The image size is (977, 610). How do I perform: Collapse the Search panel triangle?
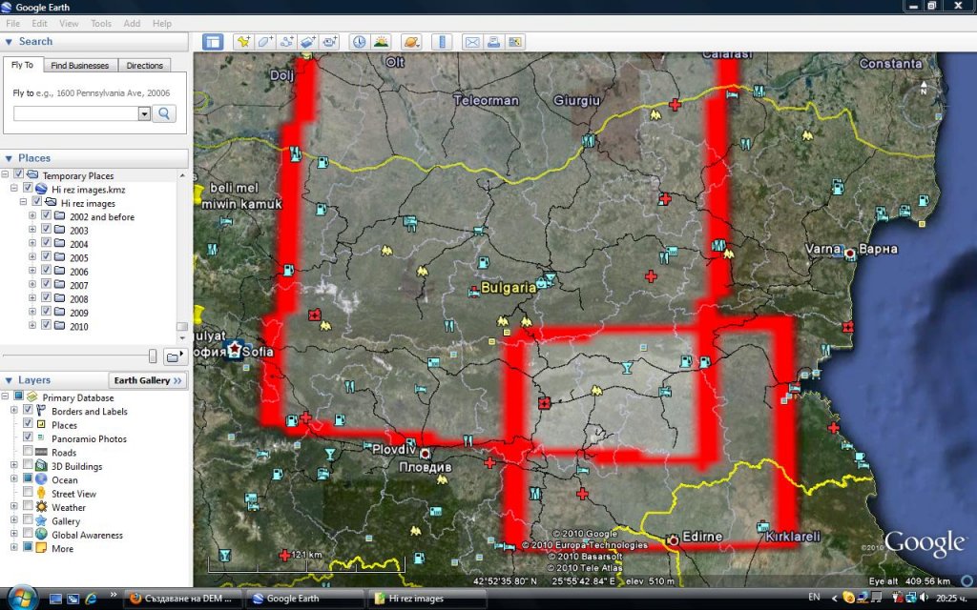[x=9, y=42]
